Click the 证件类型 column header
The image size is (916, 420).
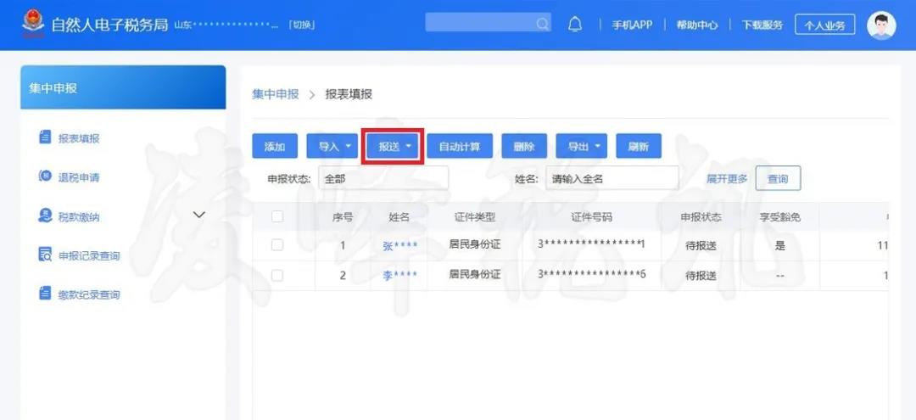pyautogui.click(x=474, y=217)
